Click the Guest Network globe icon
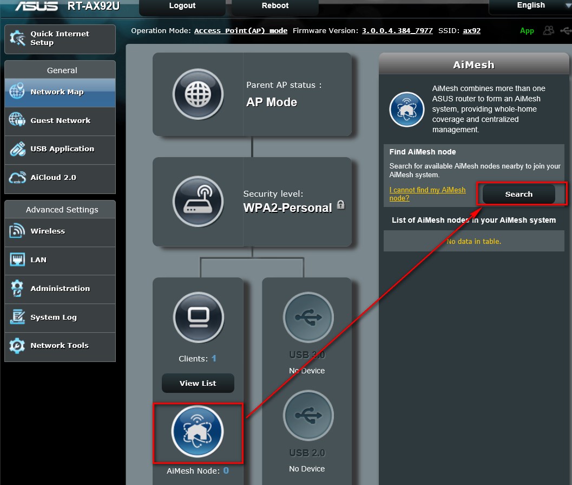 click(x=17, y=120)
